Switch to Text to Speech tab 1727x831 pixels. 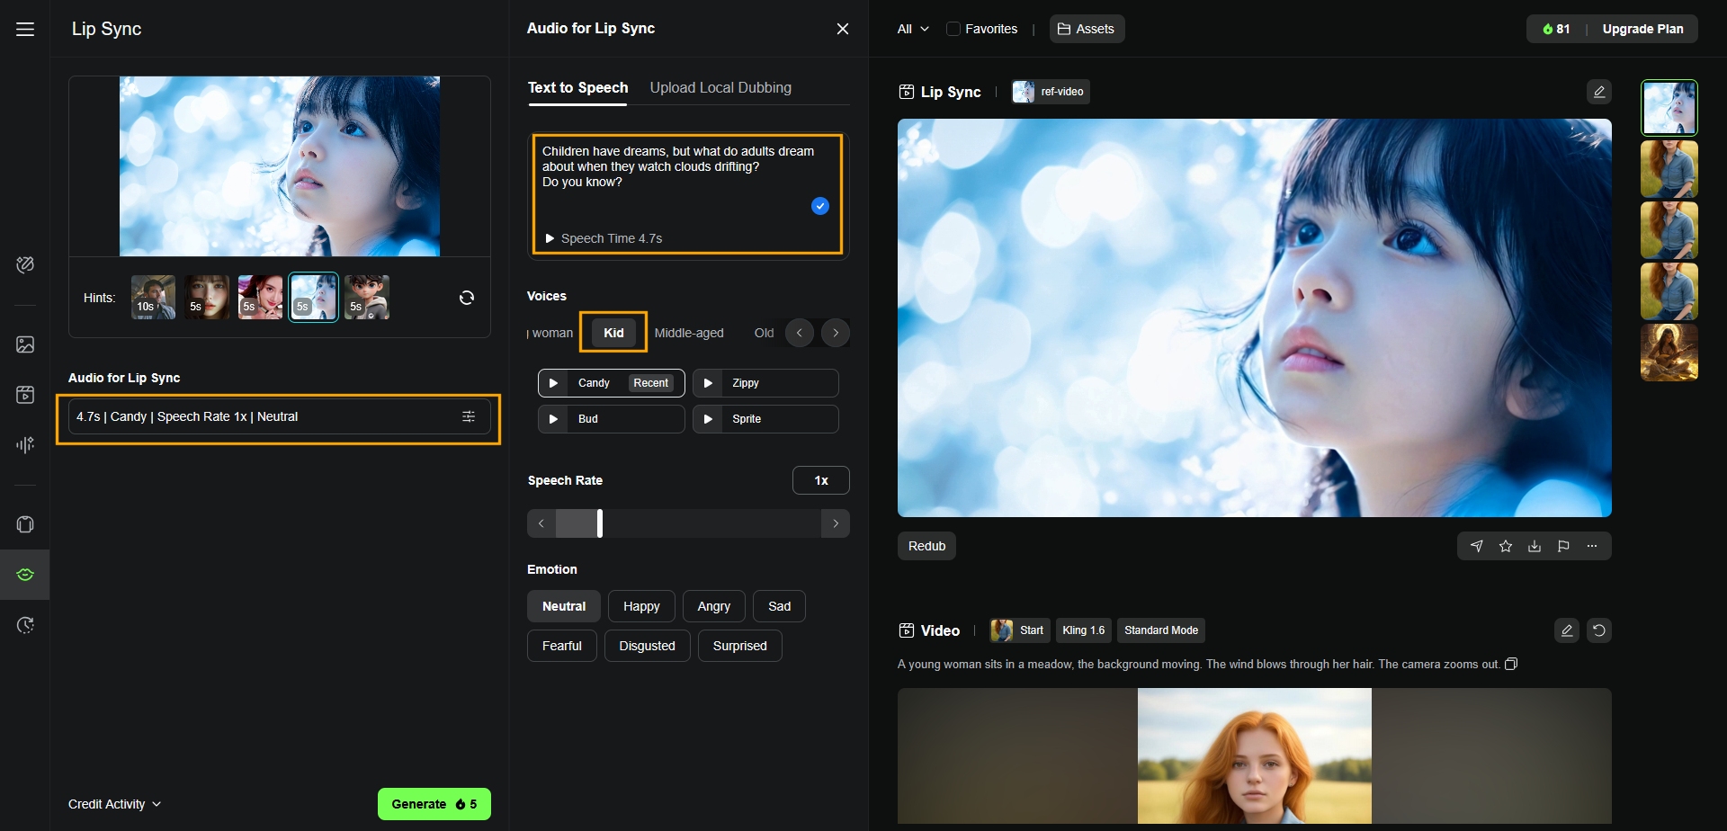tap(577, 87)
